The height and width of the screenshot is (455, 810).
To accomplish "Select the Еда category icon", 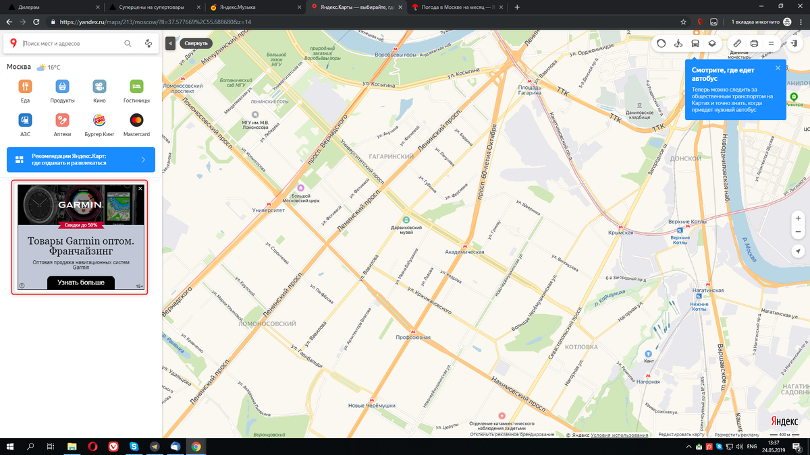I will coord(25,86).
